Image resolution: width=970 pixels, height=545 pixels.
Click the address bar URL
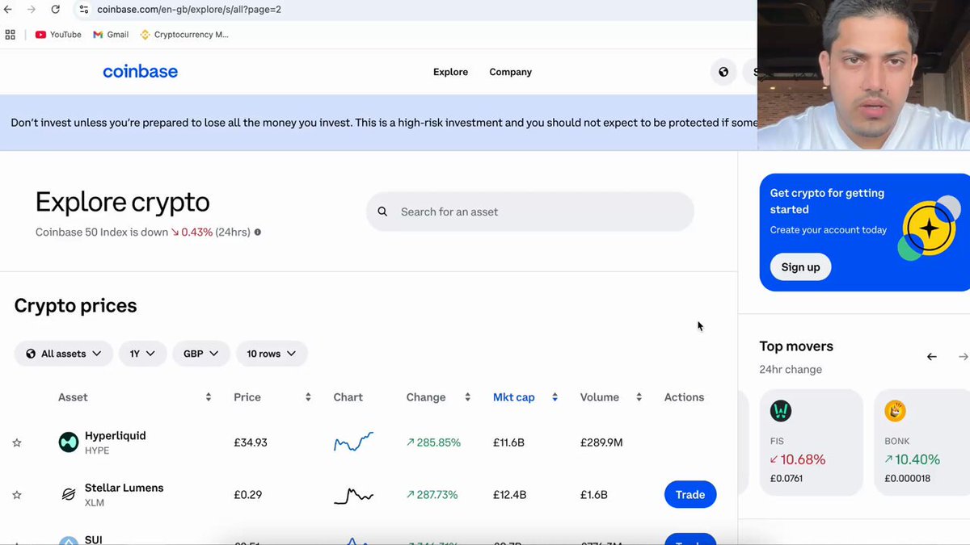189,10
